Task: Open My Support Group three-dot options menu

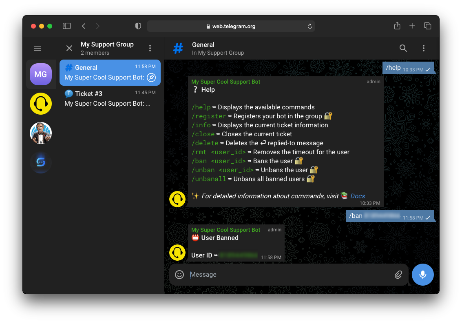Action: coord(150,48)
